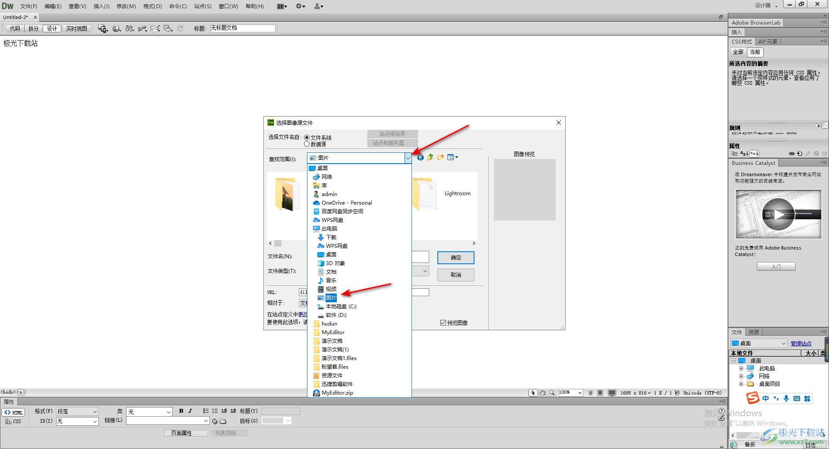
Task: Apply italic in properties panel
Action: point(190,411)
